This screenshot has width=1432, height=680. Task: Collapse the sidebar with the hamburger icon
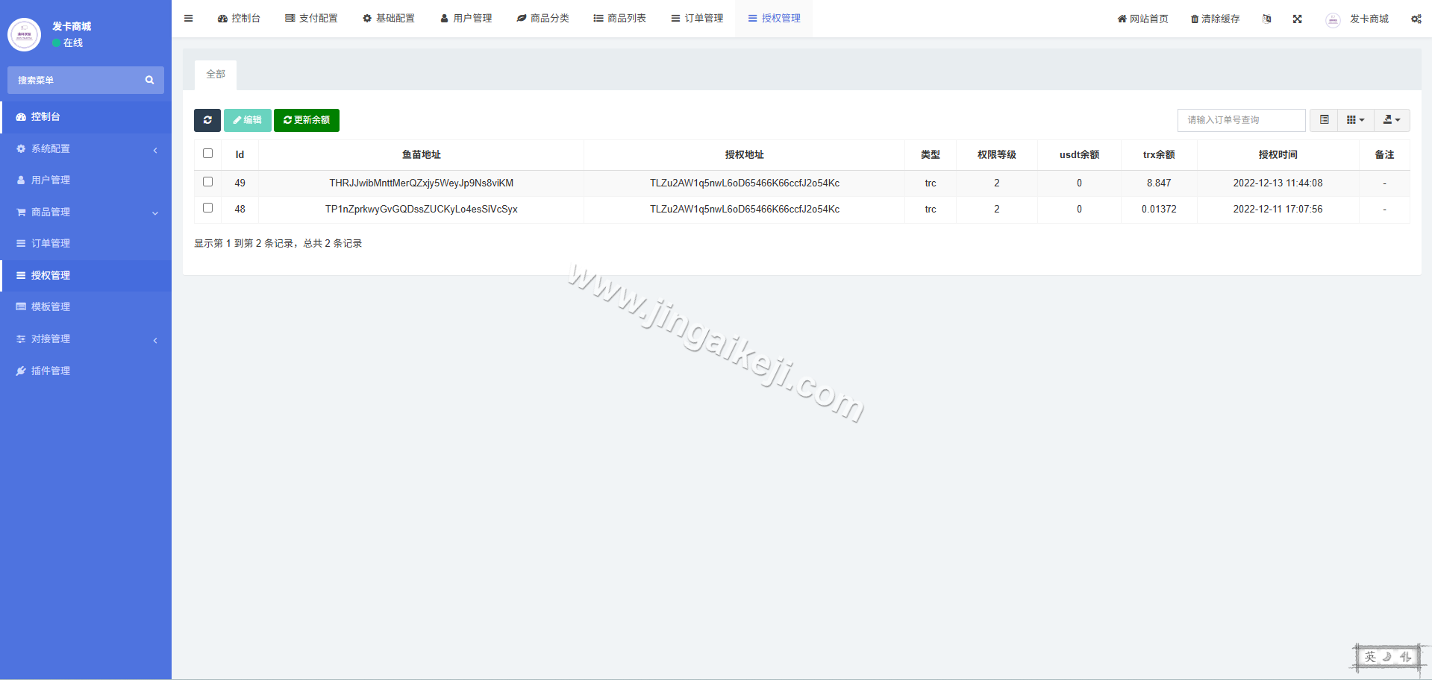188,18
